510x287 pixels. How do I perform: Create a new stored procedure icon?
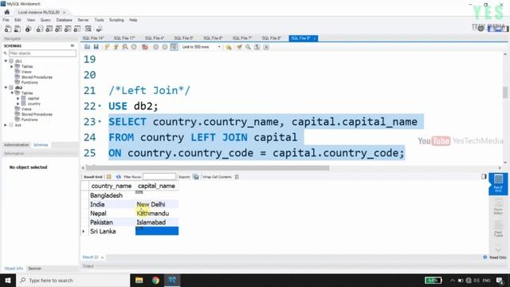point(68,29)
